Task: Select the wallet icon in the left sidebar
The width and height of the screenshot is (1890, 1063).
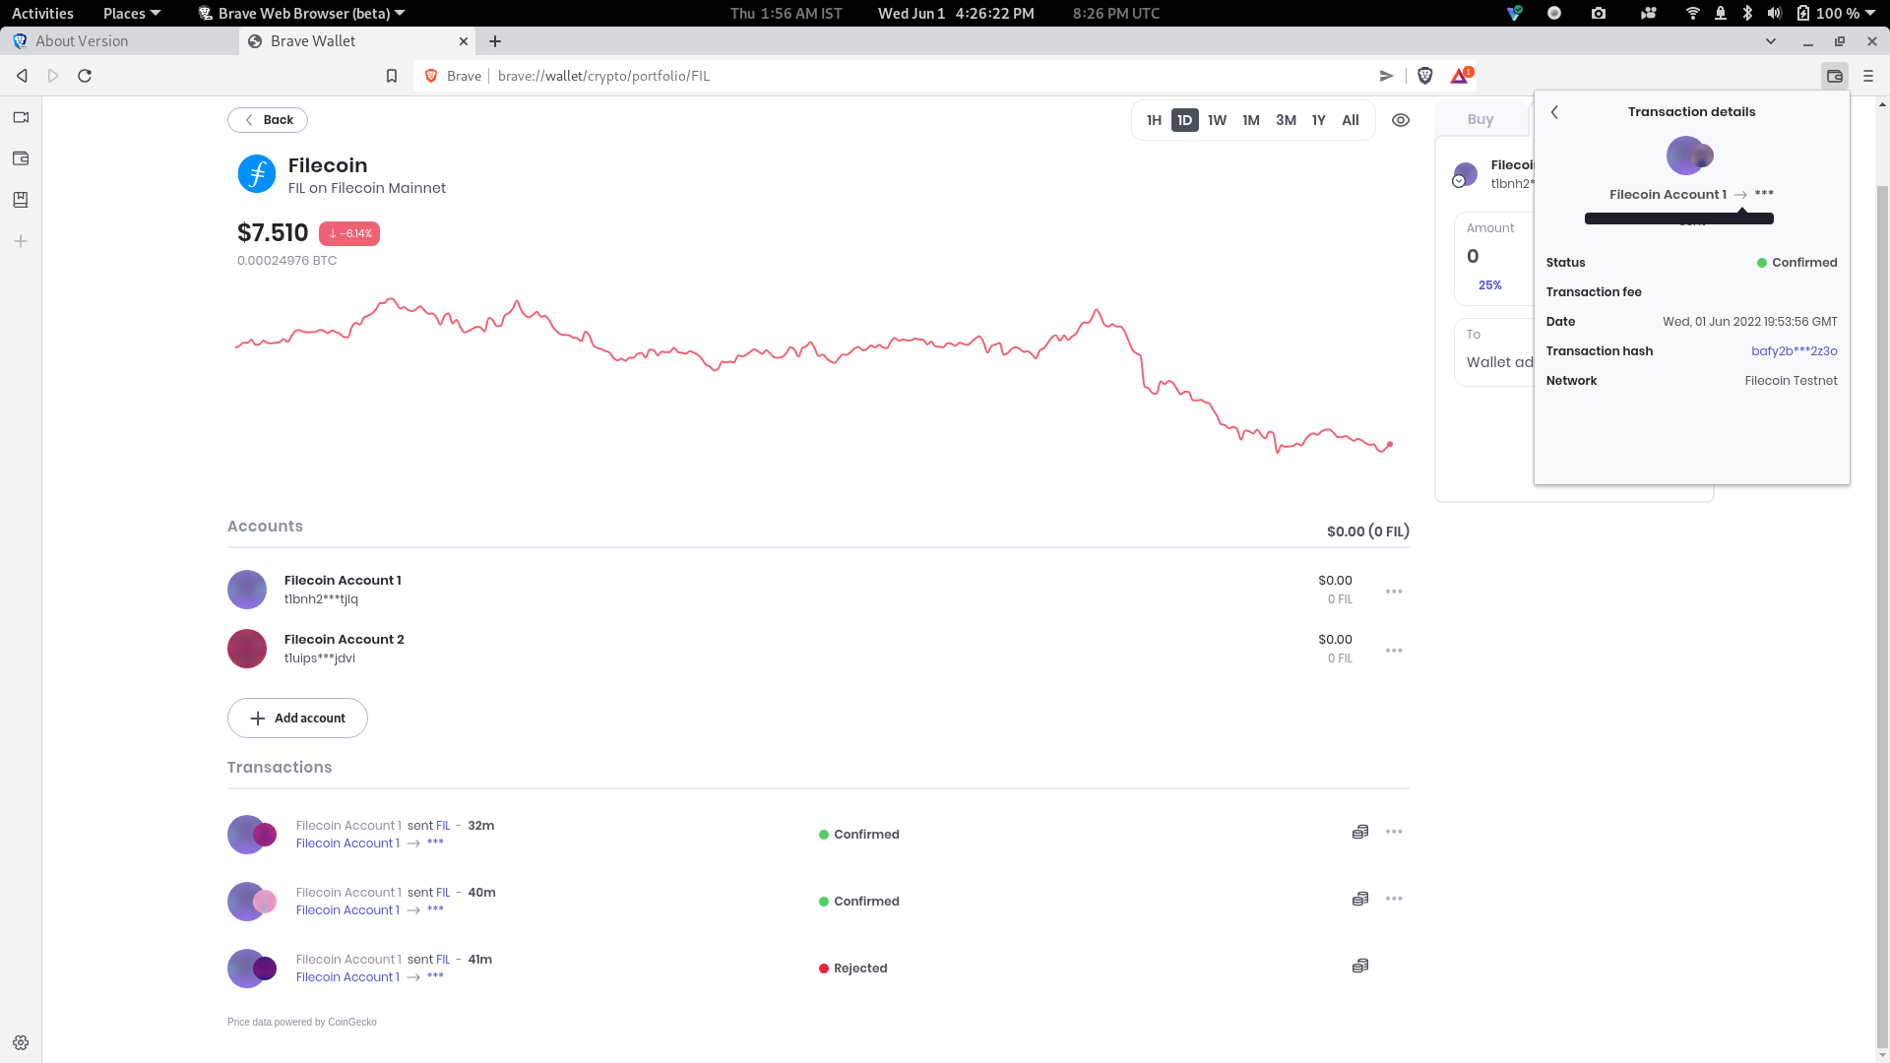Action: click(x=20, y=157)
